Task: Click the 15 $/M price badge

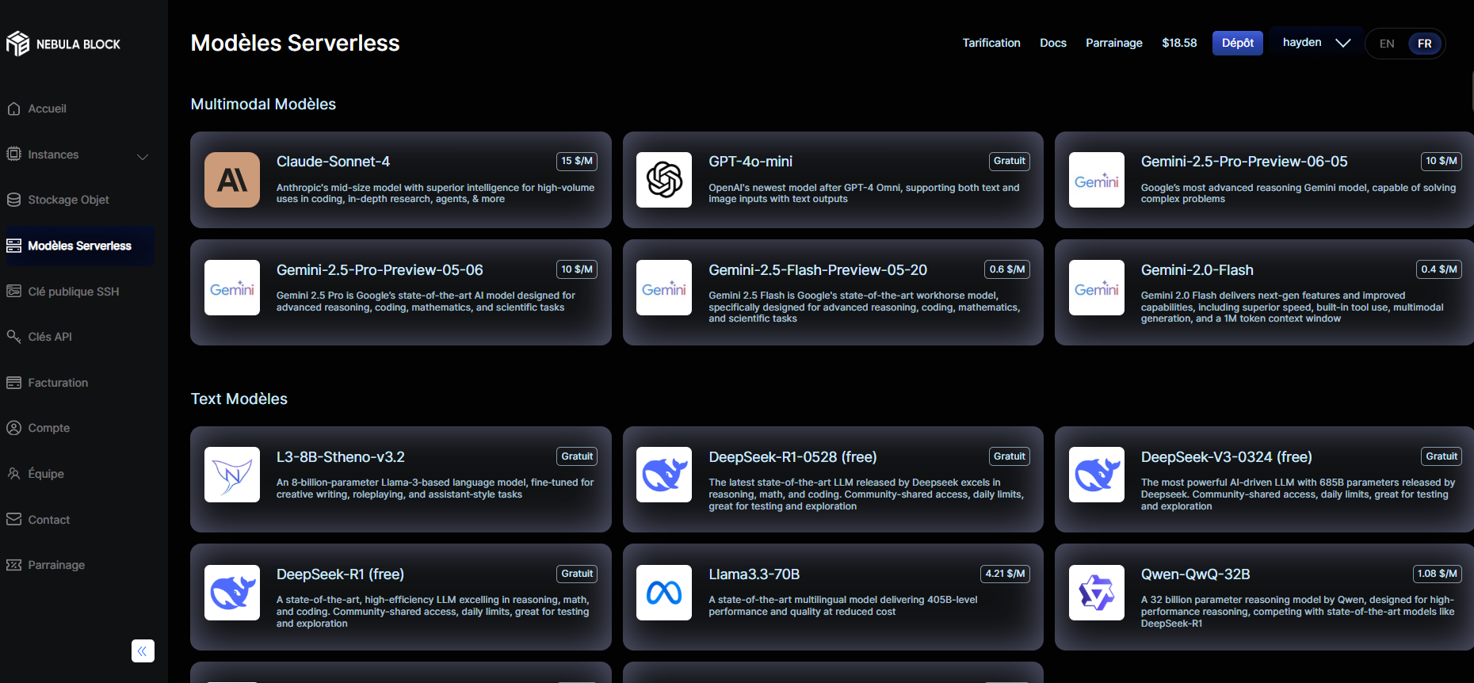Action: pyautogui.click(x=577, y=161)
